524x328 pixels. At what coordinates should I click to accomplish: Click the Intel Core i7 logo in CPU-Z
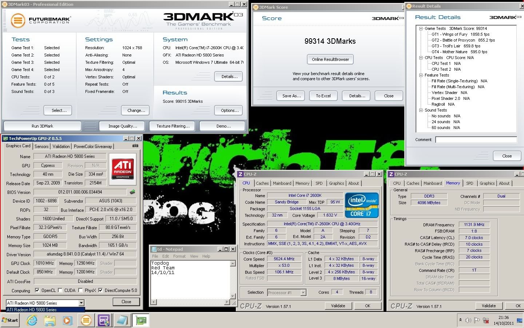point(362,205)
